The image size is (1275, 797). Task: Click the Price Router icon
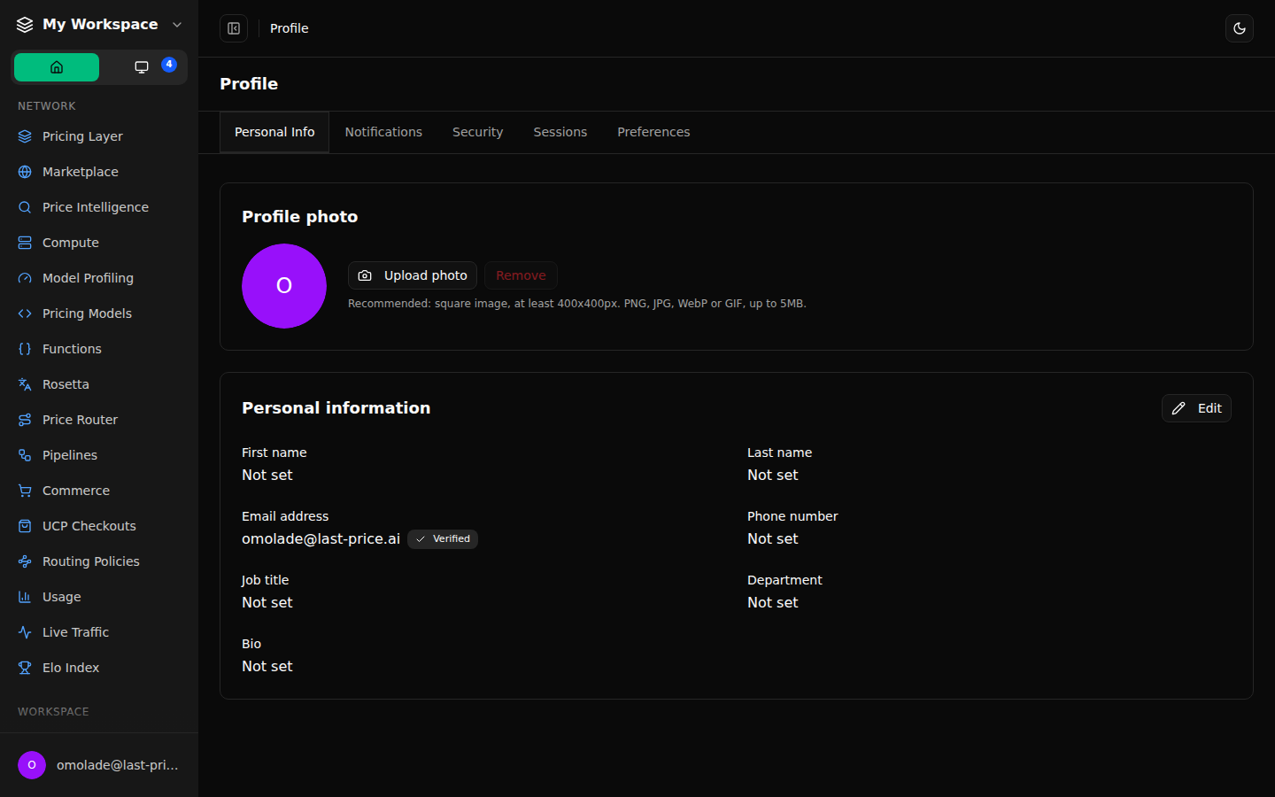point(25,420)
